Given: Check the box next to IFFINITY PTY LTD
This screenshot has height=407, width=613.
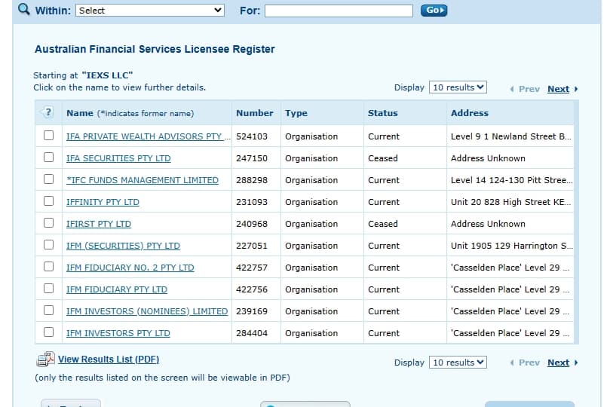Looking at the screenshot, I should [48, 201].
